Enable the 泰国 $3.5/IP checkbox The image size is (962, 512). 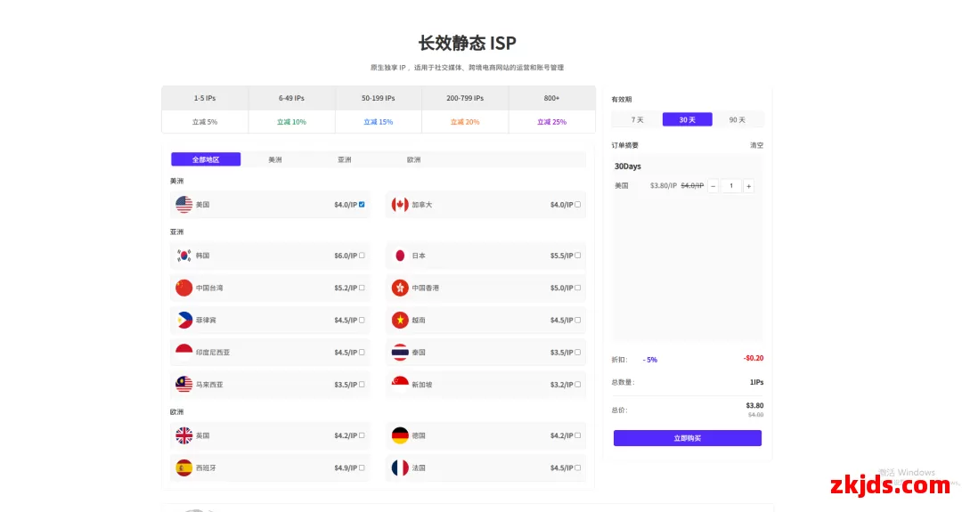578,353
